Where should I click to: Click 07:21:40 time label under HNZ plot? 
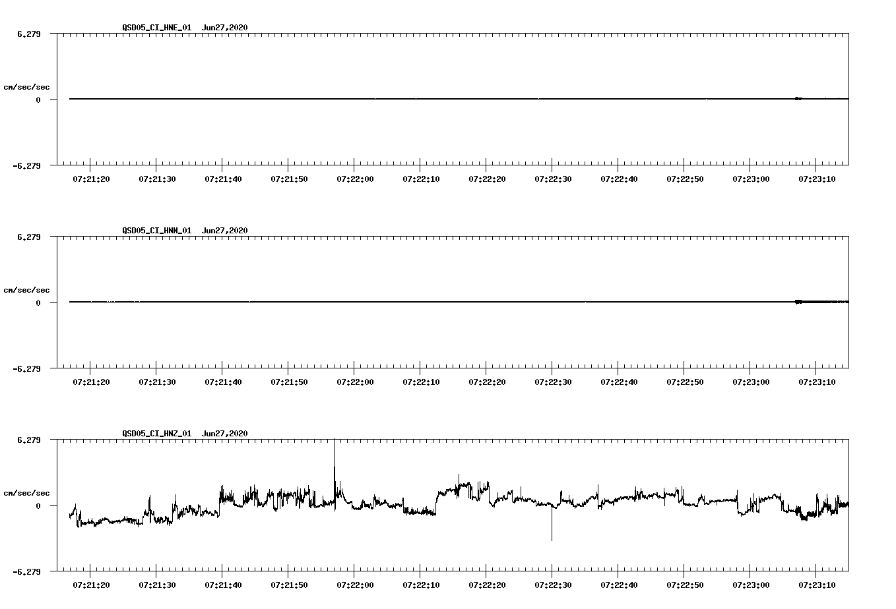coord(223,585)
